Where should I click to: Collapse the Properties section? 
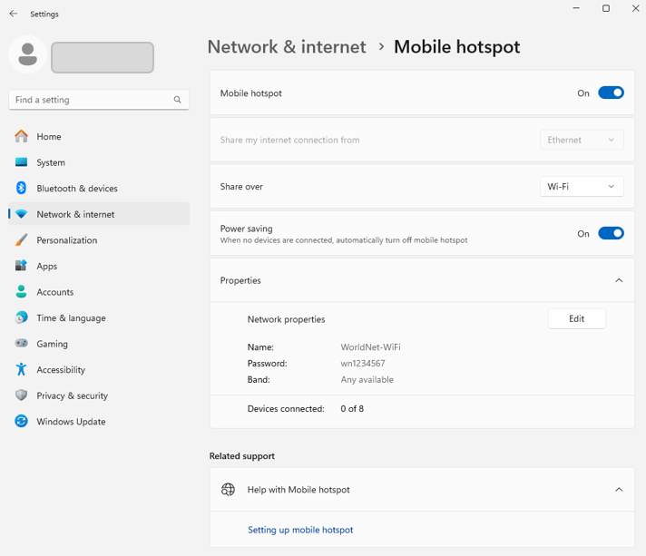coord(619,280)
